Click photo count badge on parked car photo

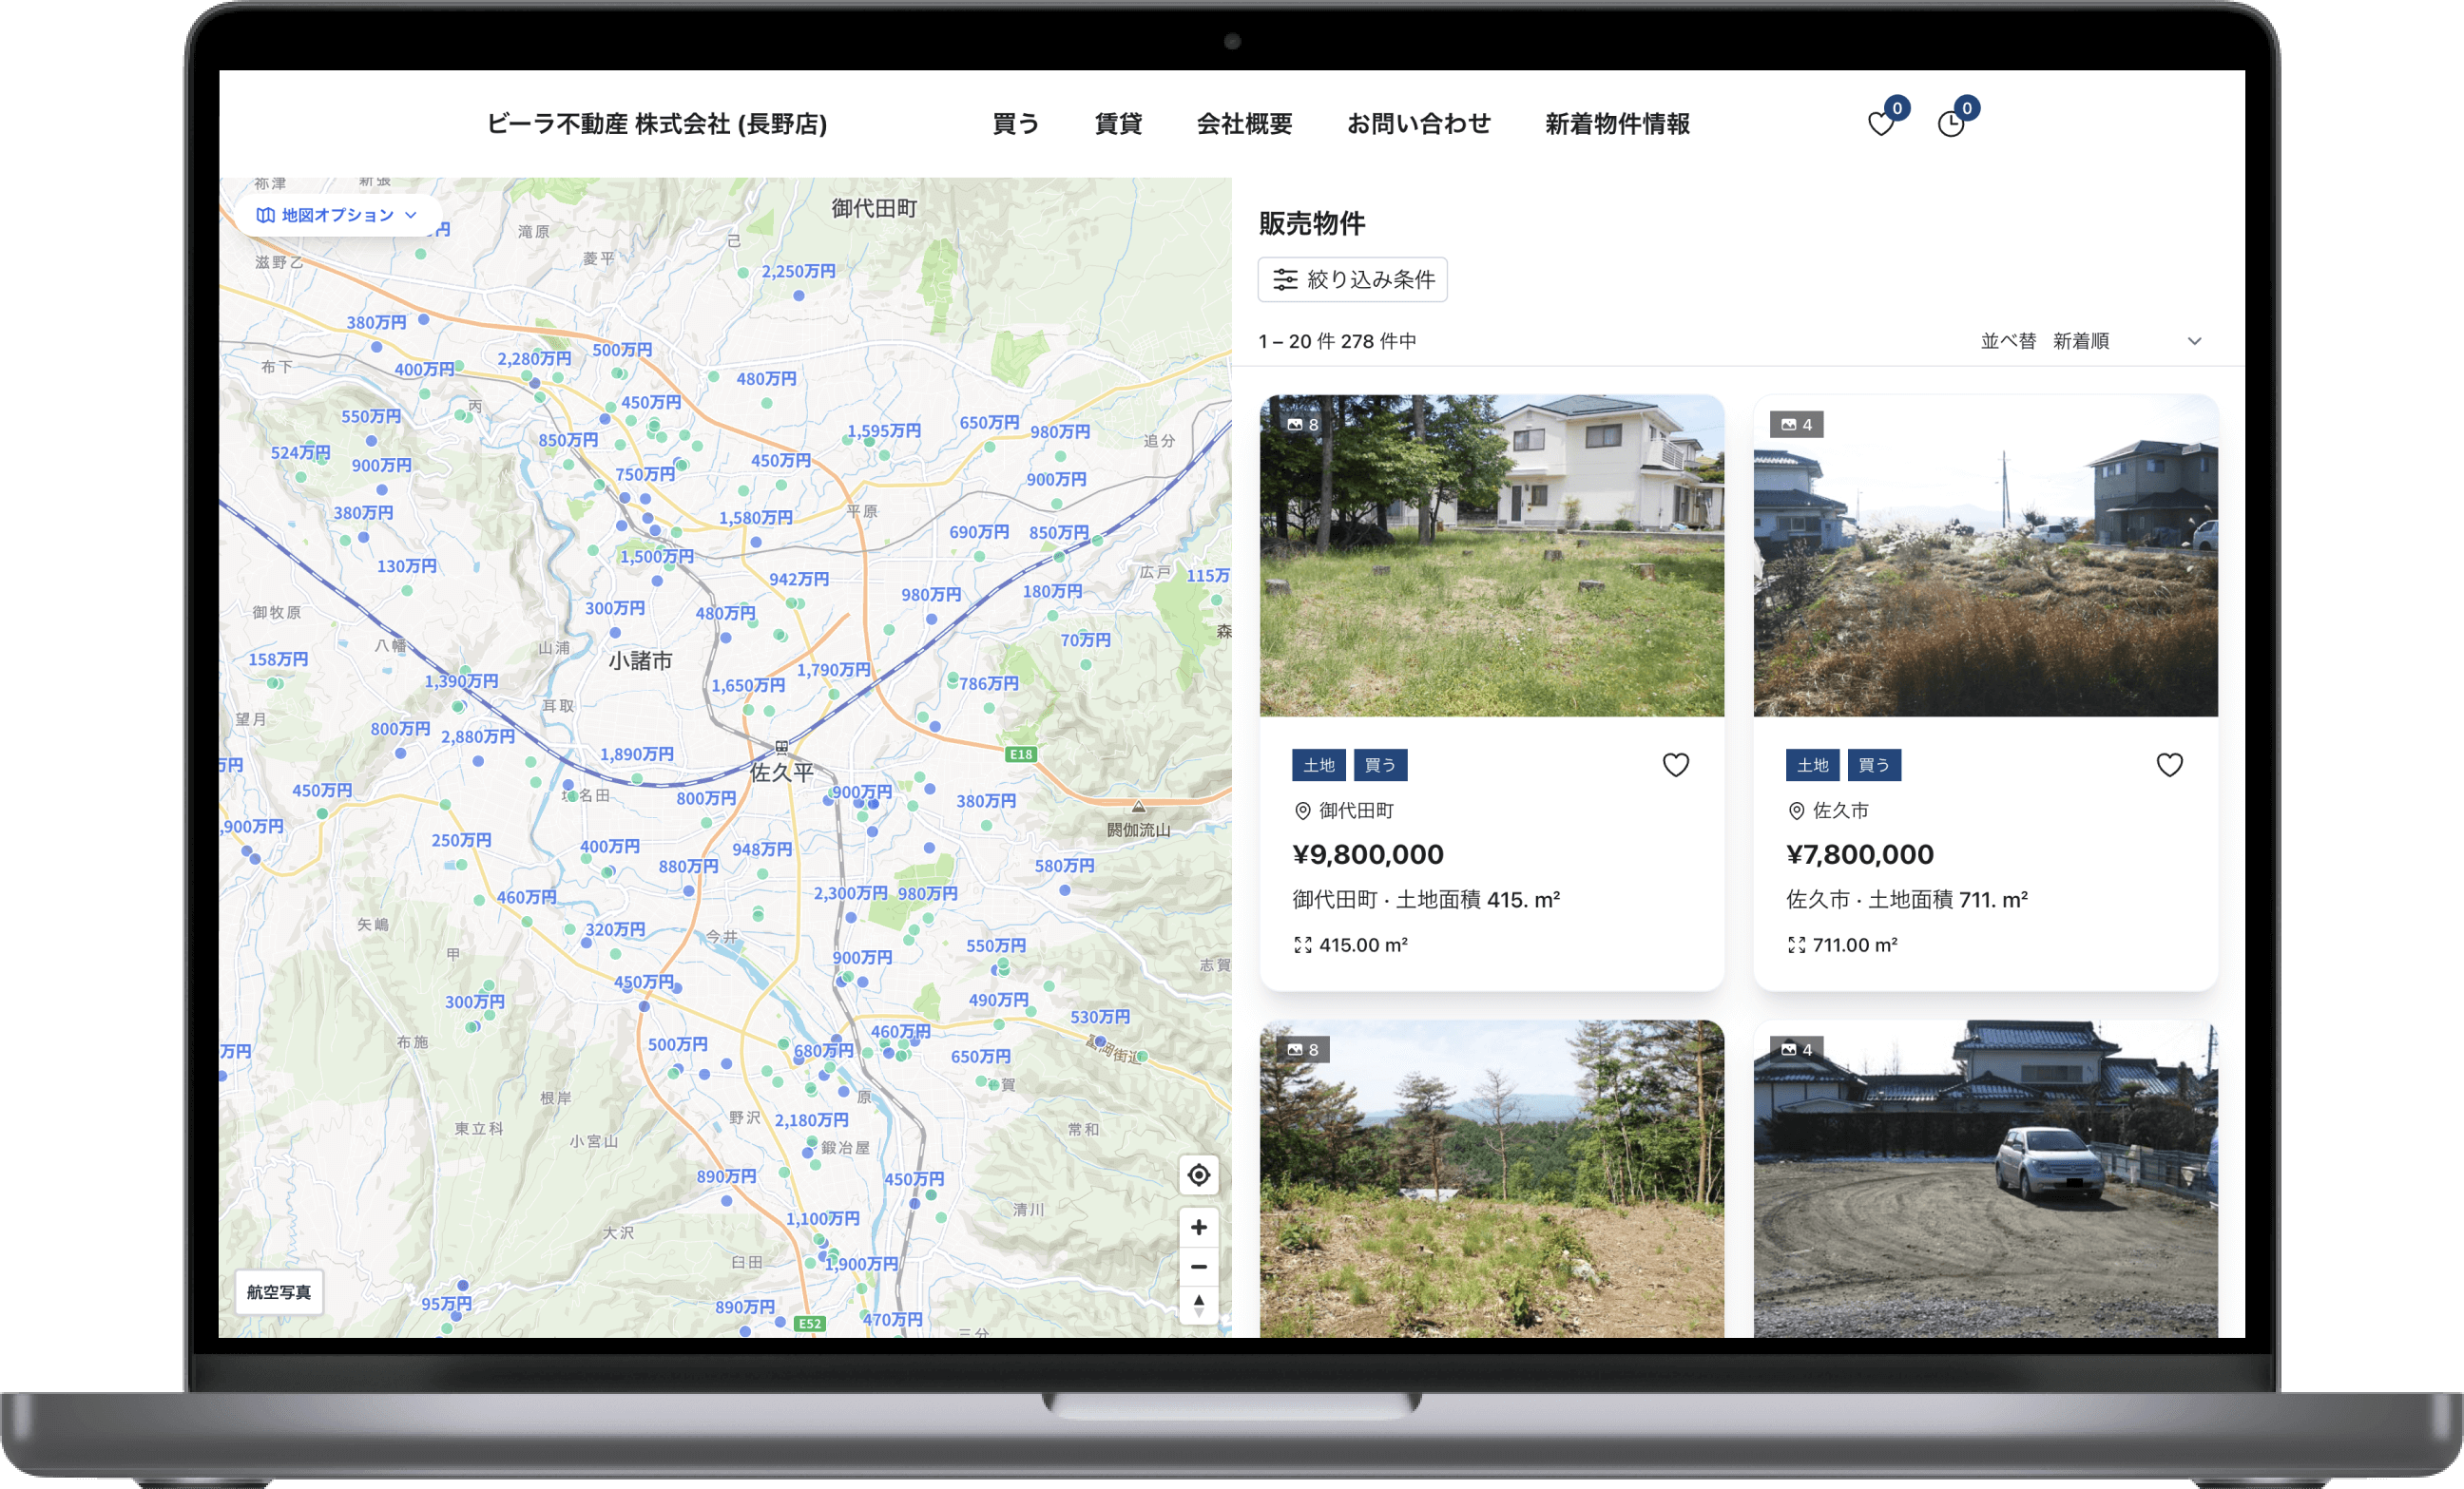tap(1797, 1049)
